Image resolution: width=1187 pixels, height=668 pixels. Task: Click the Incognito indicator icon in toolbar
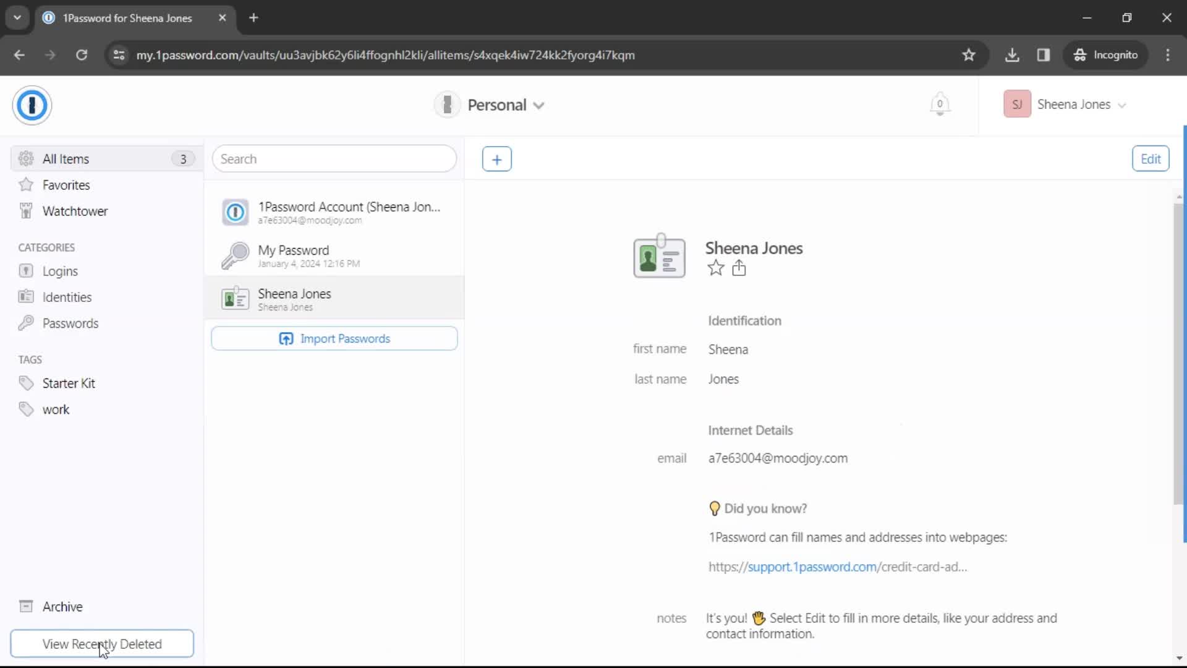coord(1080,54)
